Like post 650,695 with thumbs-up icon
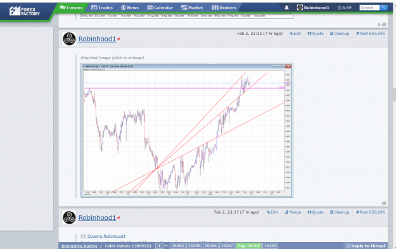This screenshot has width=396, height=249. click(x=384, y=203)
